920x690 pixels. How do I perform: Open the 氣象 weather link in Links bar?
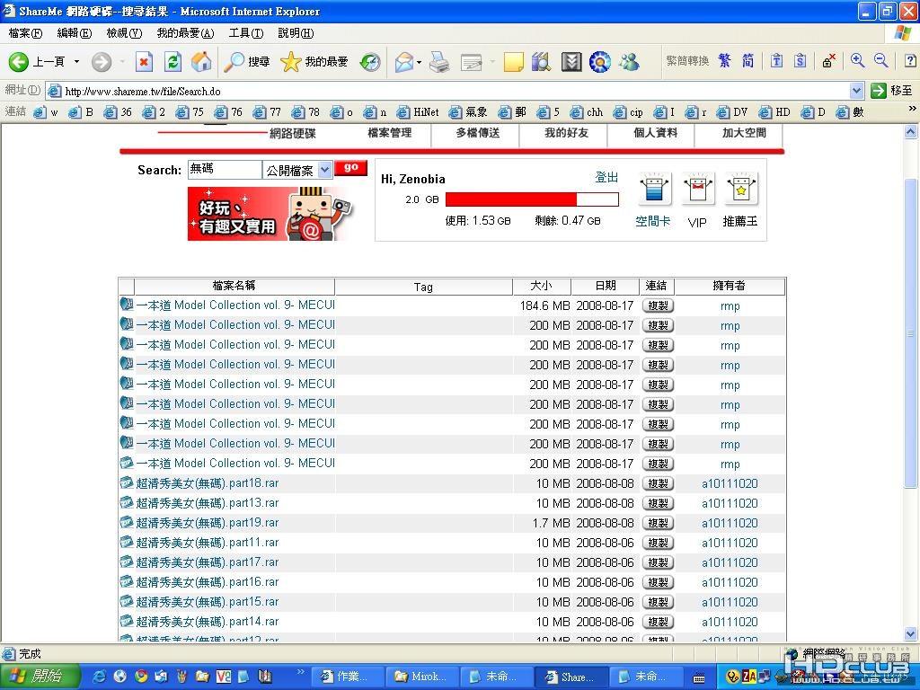coord(468,112)
